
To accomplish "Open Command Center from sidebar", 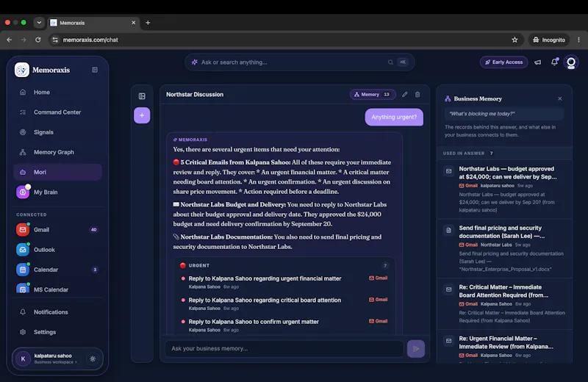I will click(57, 112).
